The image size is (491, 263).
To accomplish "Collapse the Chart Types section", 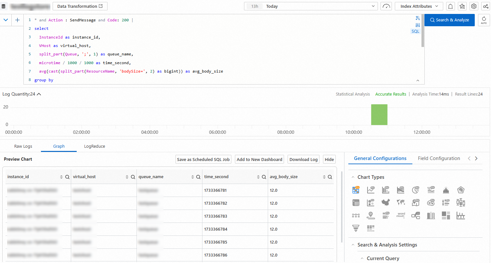I will (x=353, y=177).
